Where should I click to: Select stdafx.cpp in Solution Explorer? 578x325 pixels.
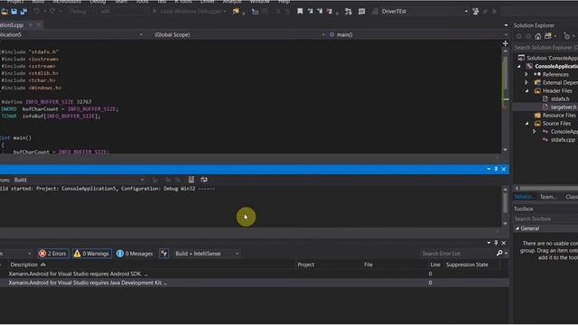point(563,140)
